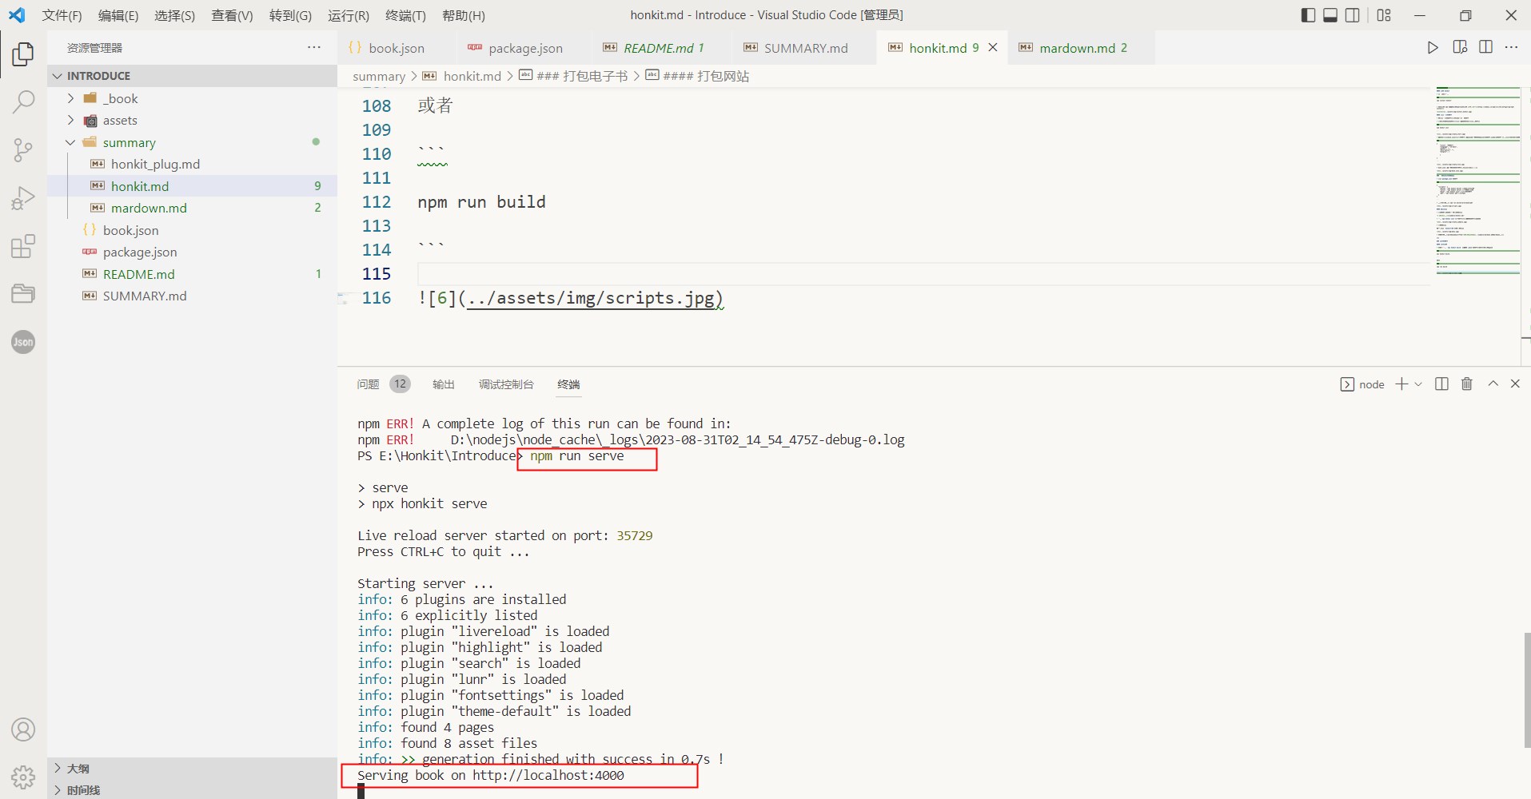The height and width of the screenshot is (799, 1531).
Task: Toggle the primary sidebar layout button
Action: tap(1308, 15)
